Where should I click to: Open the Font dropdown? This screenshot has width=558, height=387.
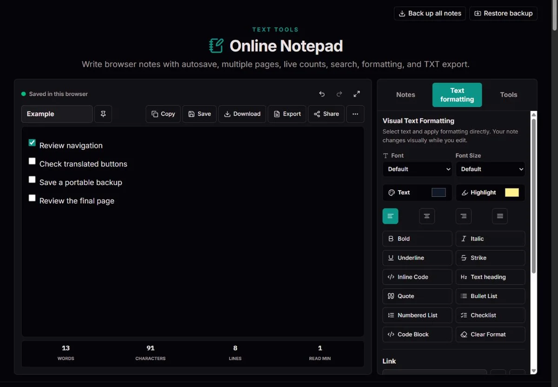[x=417, y=169]
